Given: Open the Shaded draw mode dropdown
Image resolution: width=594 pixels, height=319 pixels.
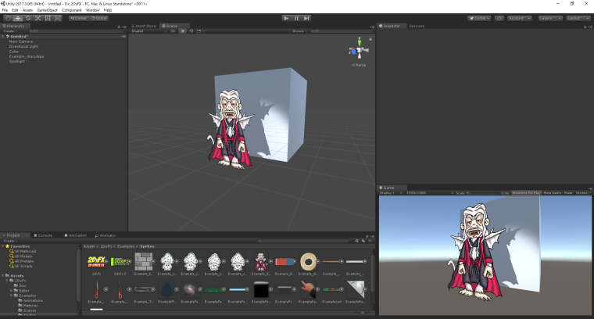Looking at the screenshot, I should point(148,31).
